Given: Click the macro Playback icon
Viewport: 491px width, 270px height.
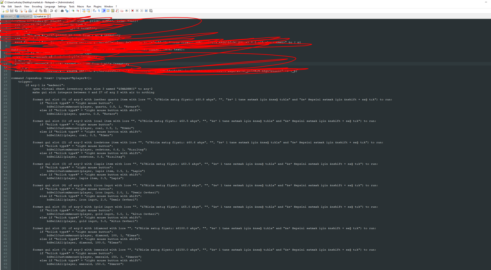Looking at the screenshot, I should (x=142, y=11).
